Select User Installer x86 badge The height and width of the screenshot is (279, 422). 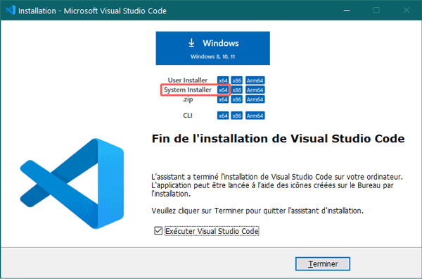237,80
